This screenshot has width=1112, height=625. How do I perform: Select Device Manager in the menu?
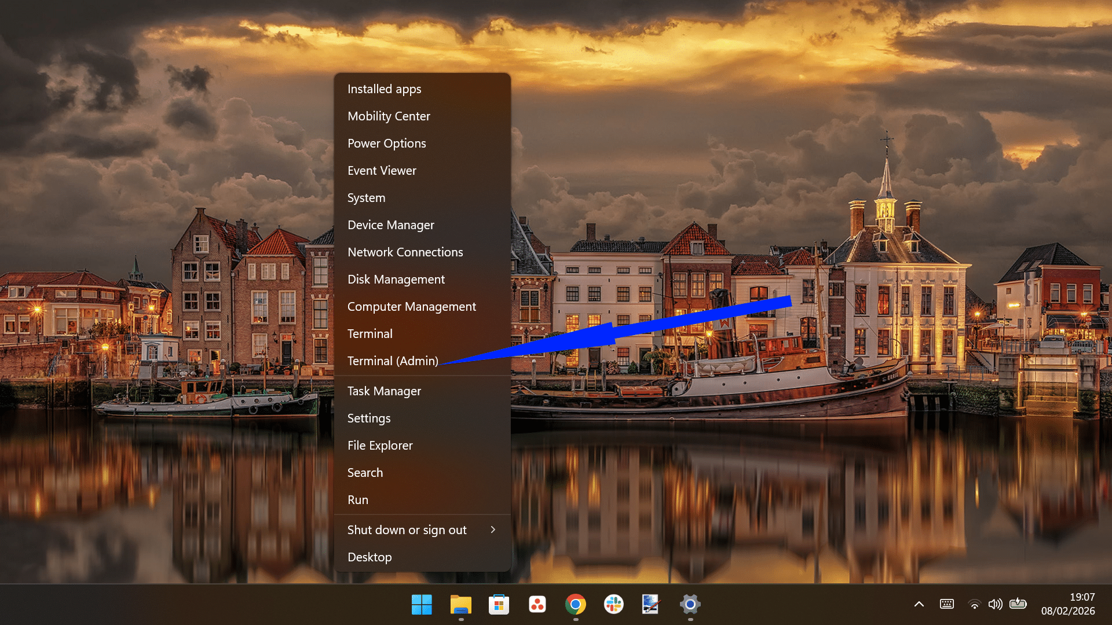tap(390, 225)
